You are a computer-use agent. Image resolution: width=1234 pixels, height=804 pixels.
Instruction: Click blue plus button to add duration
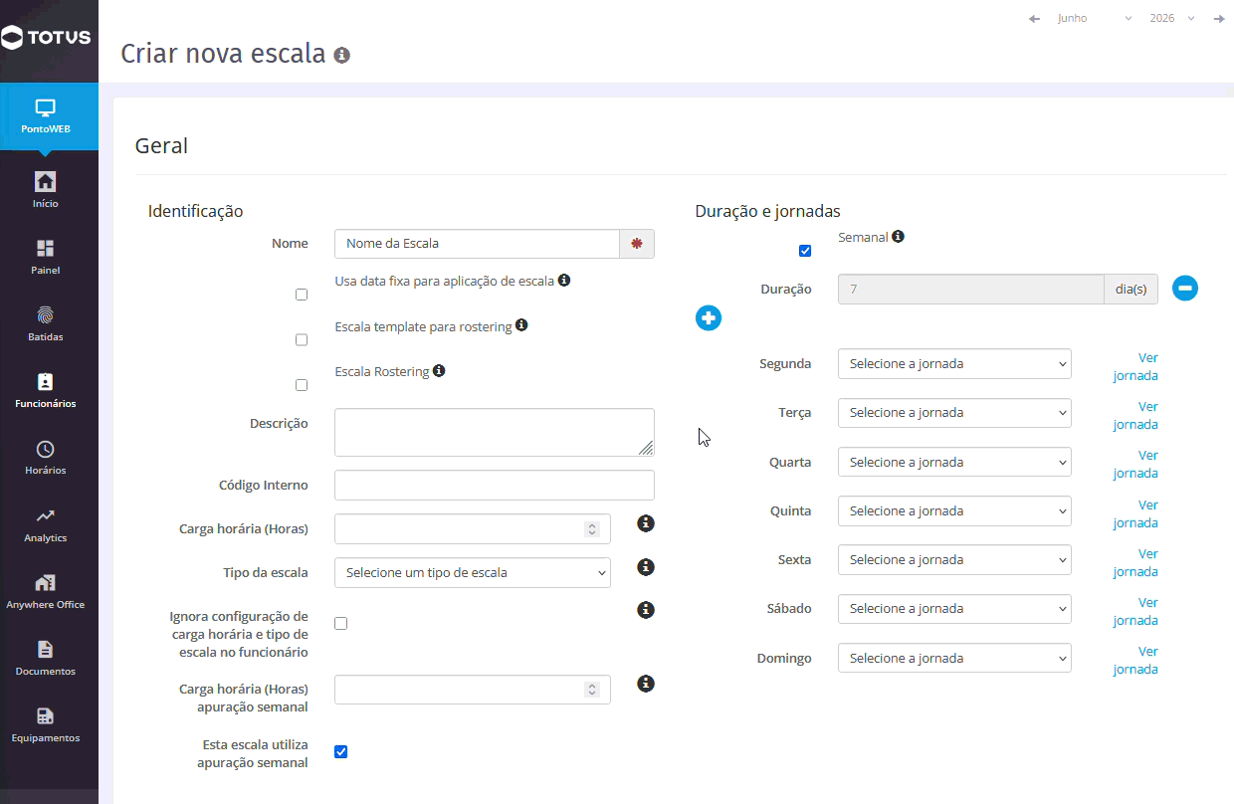click(x=709, y=318)
